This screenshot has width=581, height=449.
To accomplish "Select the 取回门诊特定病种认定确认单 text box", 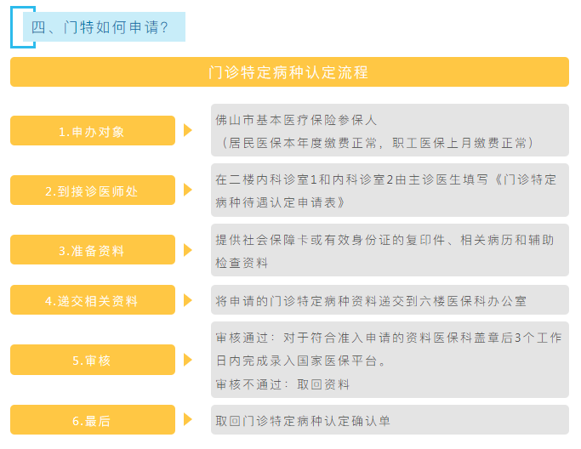I will point(390,420).
